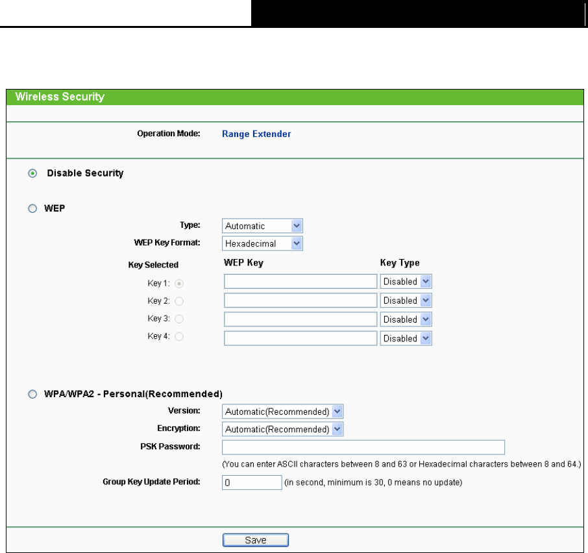The width and height of the screenshot is (588, 553).
Task: Select the Disable Security radio button
Action: pyautogui.click(x=32, y=173)
